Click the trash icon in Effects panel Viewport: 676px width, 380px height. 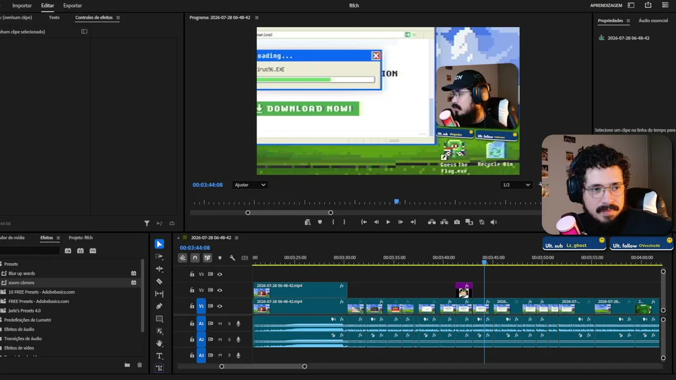tap(139, 365)
